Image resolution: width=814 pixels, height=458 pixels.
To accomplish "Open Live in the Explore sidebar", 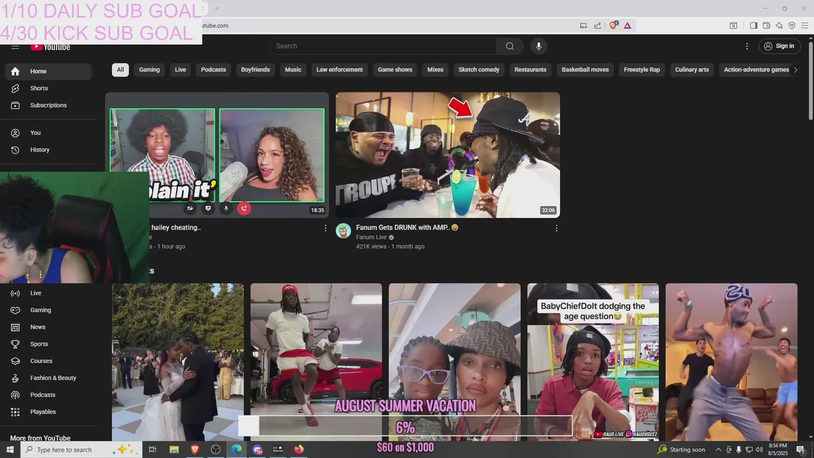I will 48,293.
